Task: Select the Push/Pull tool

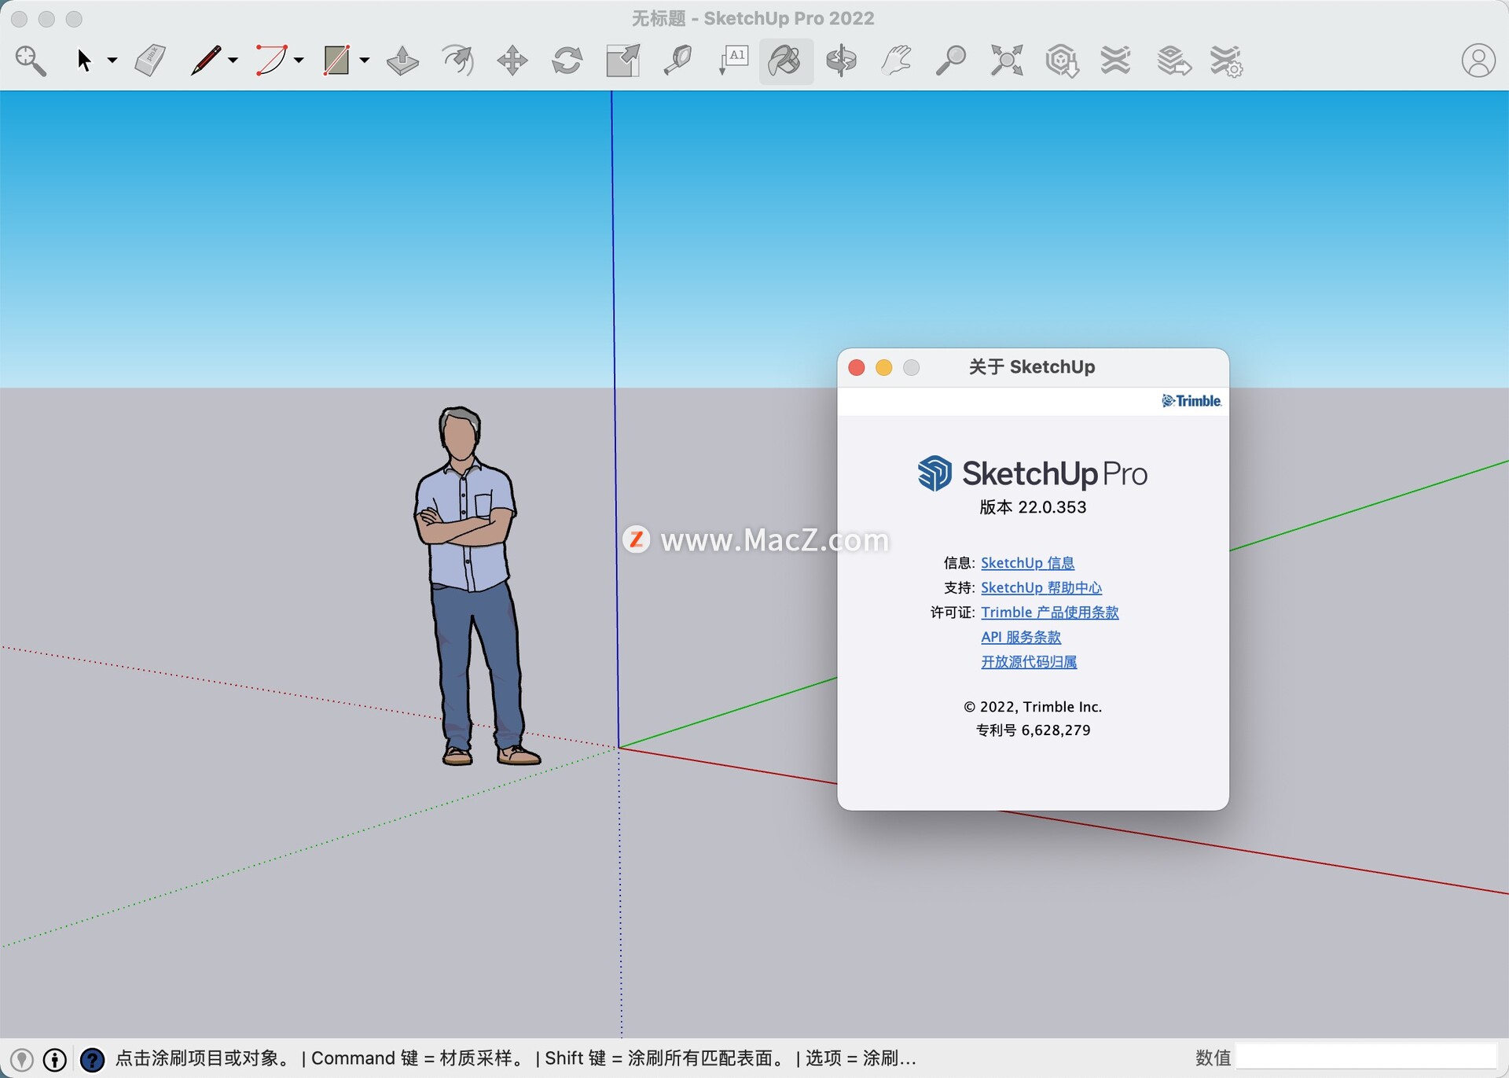Action: click(x=402, y=61)
